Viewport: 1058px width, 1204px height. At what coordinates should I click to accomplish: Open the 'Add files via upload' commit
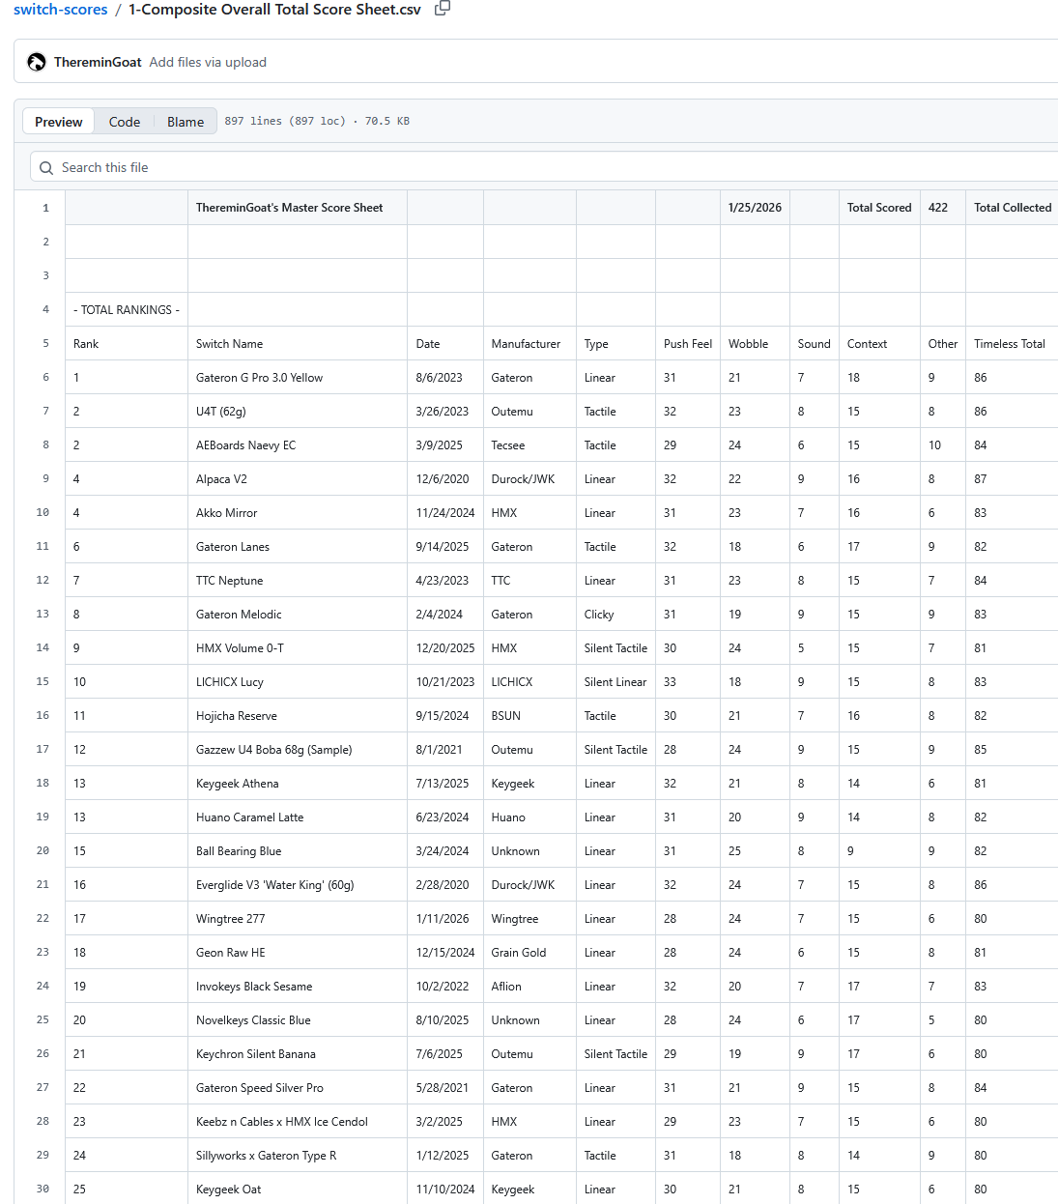(208, 62)
